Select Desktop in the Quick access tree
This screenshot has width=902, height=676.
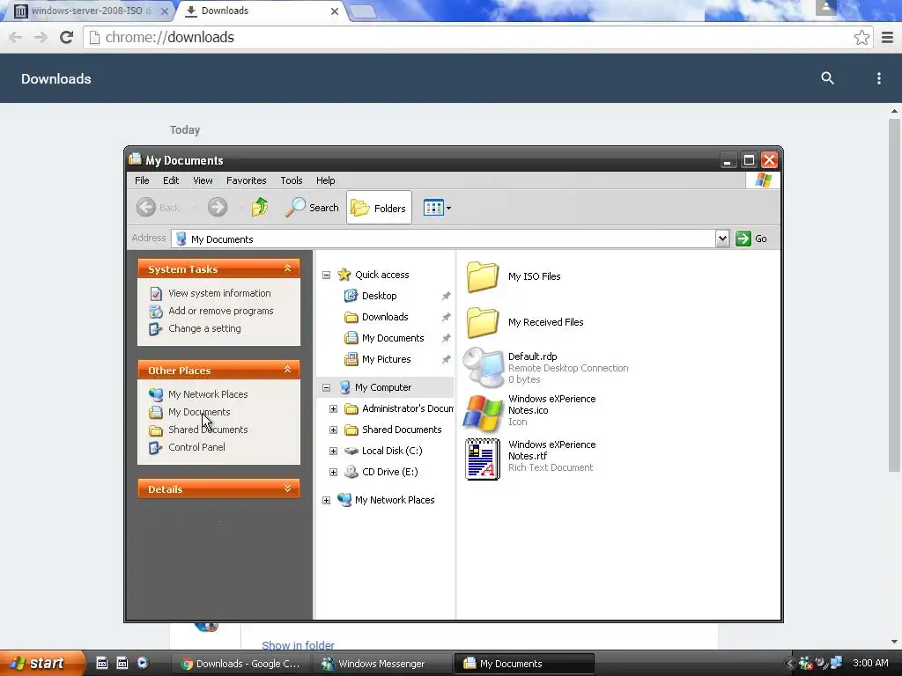[379, 296]
